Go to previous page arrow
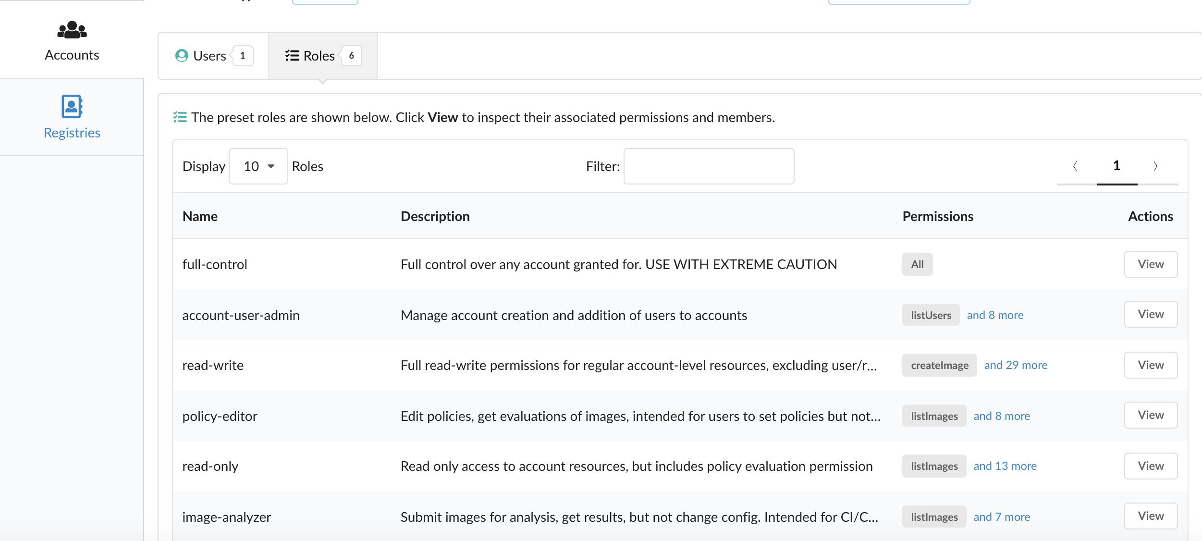 [1075, 166]
